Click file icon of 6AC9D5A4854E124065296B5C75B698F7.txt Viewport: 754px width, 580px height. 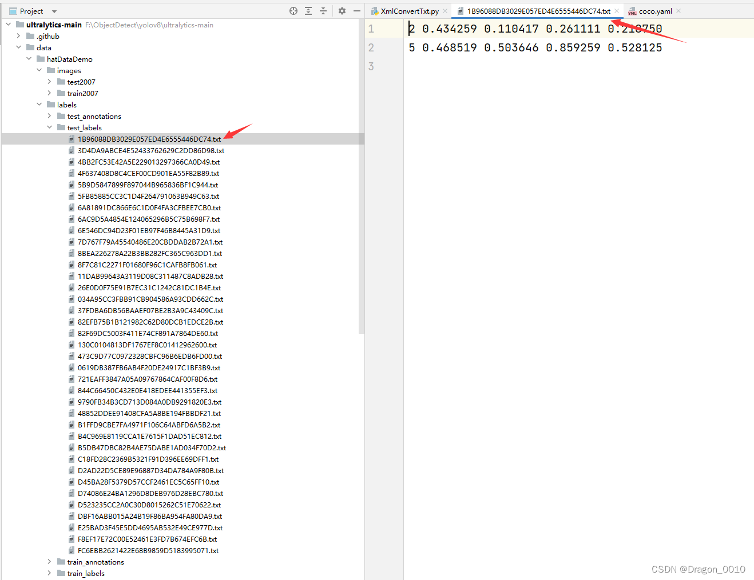point(72,219)
